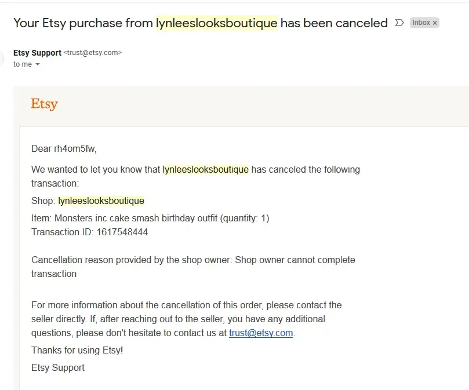Screen dimensions: 469x390
Task: Click the "to me" recipient text
Action: (x=23, y=64)
